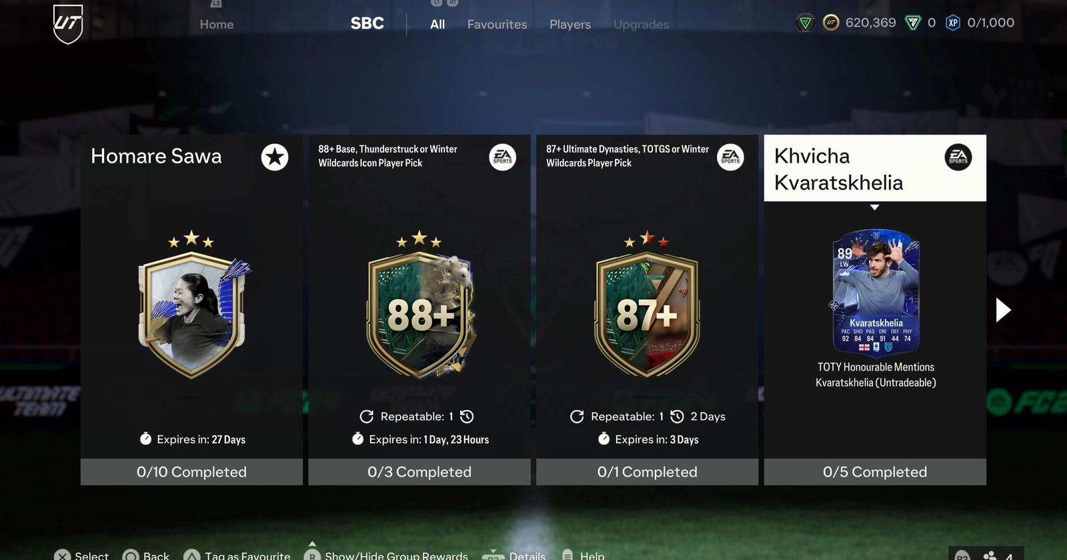1067x560 pixels.
Task: Open the Details prompt at bottom
Action: pos(513,555)
